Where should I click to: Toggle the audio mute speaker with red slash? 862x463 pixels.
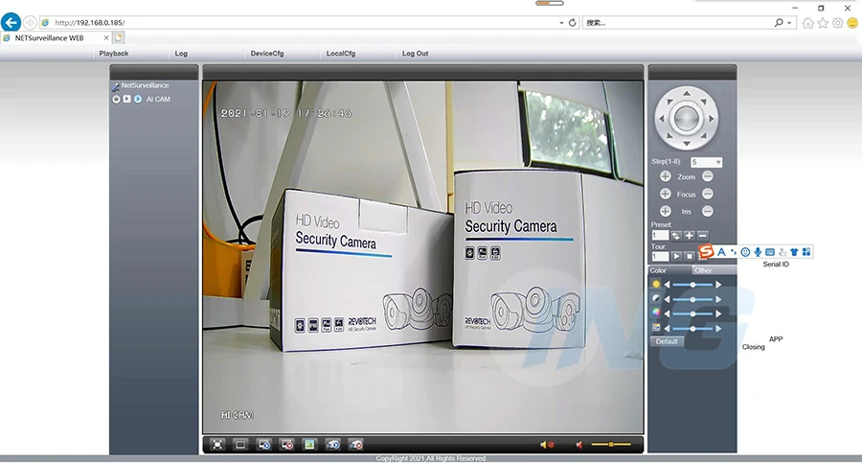click(x=547, y=445)
